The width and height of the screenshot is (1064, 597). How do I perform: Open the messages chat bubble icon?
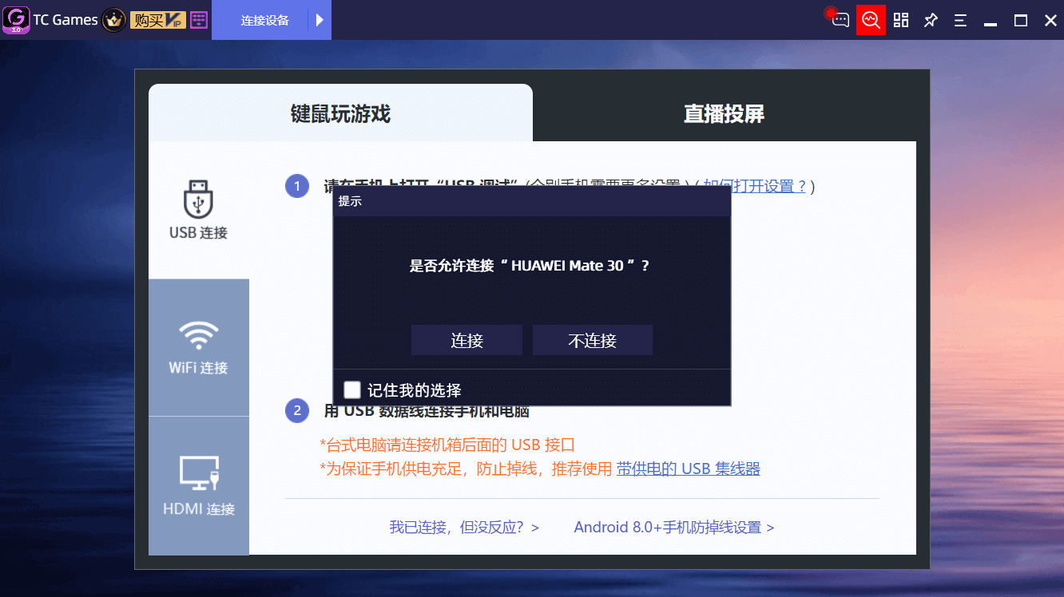click(x=840, y=20)
